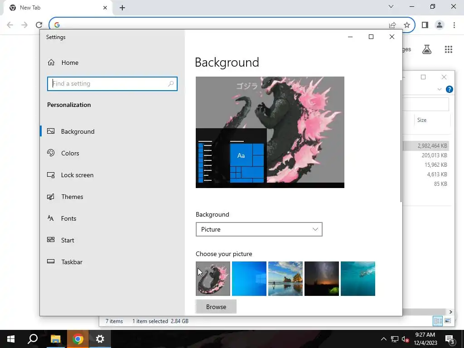Viewport: 464px width, 348px height.
Task: Click the Settings window vertical scrollbar
Action: pyautogui.click(x=401, y=140)
